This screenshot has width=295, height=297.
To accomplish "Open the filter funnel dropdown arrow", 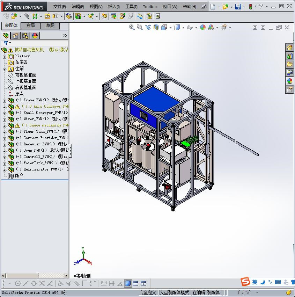I will [x=10, y=43].
